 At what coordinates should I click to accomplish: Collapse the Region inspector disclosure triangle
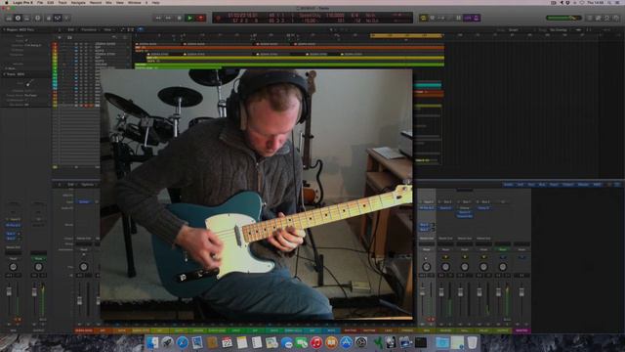pyautogui.click(x=4, y=29)
